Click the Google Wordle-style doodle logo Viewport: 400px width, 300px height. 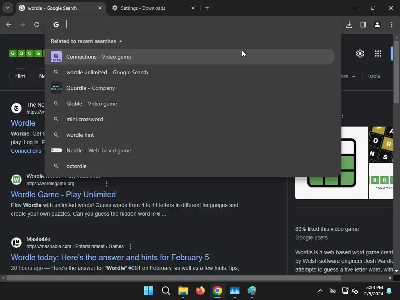point(27,53)
